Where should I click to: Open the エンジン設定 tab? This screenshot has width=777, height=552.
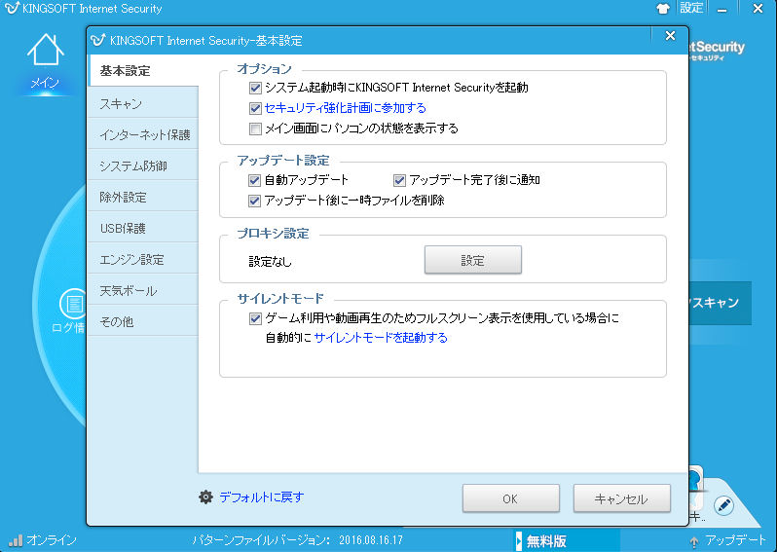pyautogui.click(x=143, y=260)
